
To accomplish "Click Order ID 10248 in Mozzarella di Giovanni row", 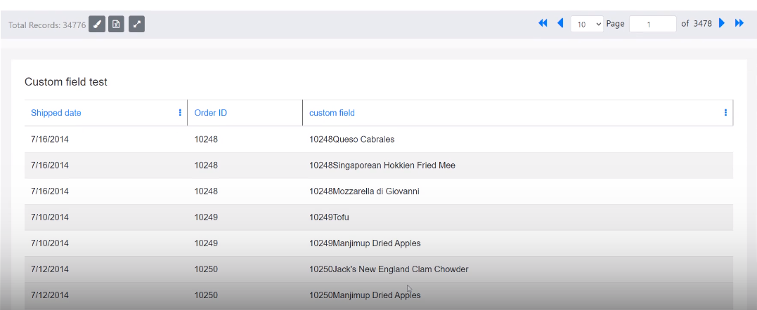I will point(206,191).
